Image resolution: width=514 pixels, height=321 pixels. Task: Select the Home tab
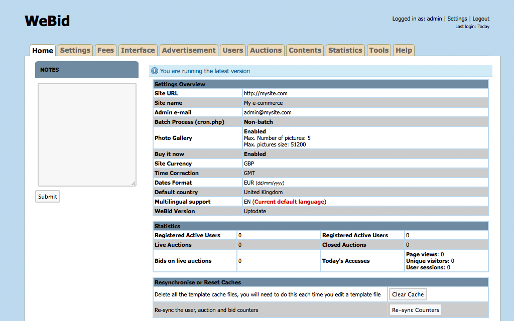point(43,51)
